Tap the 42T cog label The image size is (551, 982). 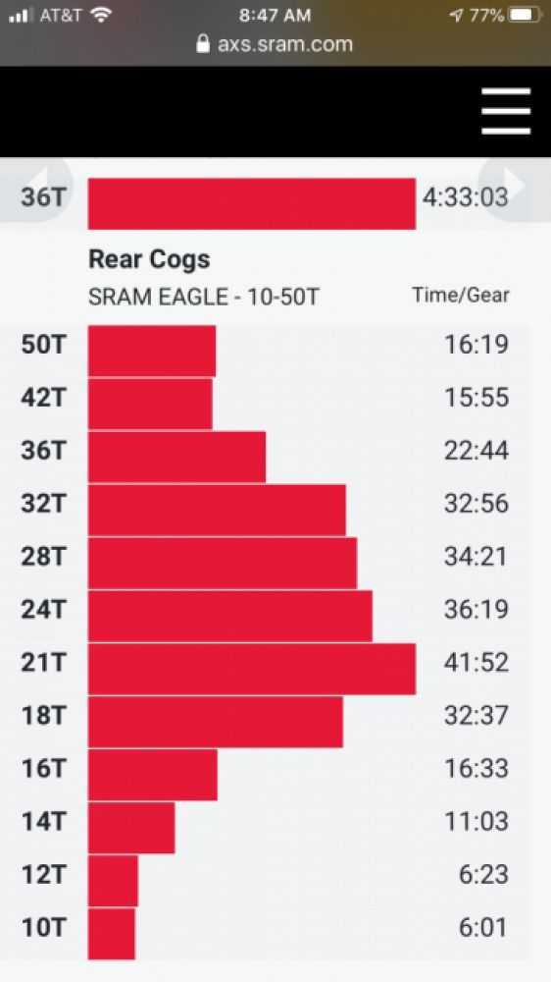[42, 398]
